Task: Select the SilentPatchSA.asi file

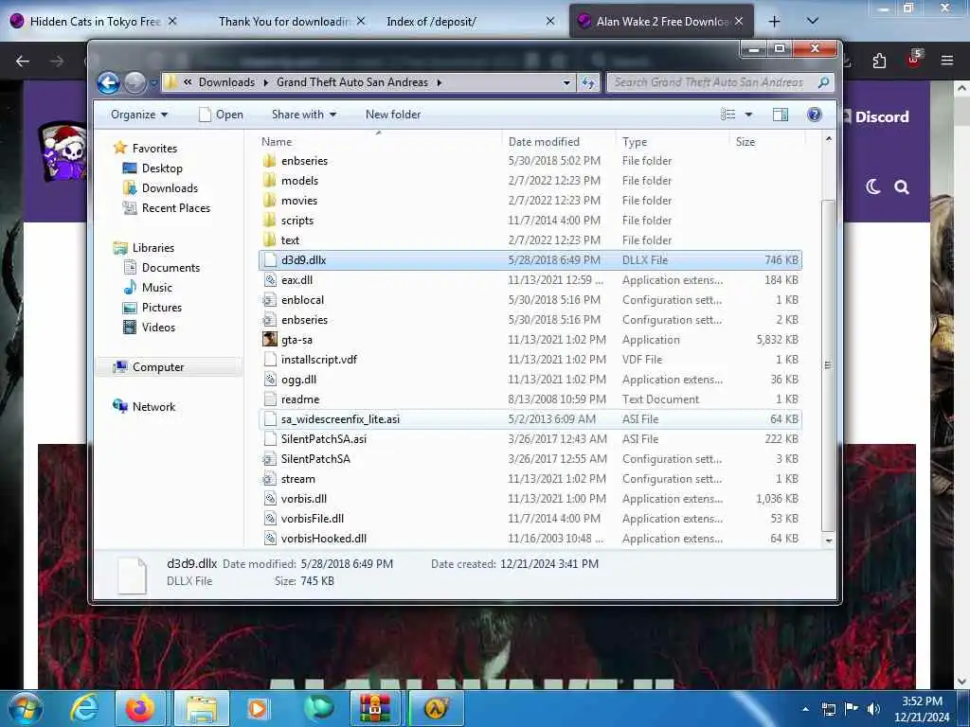Action: [530, 439]
